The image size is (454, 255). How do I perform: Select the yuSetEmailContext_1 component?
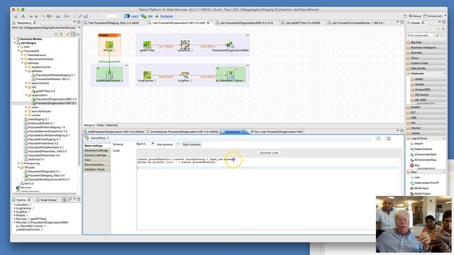tap(109, 75)
